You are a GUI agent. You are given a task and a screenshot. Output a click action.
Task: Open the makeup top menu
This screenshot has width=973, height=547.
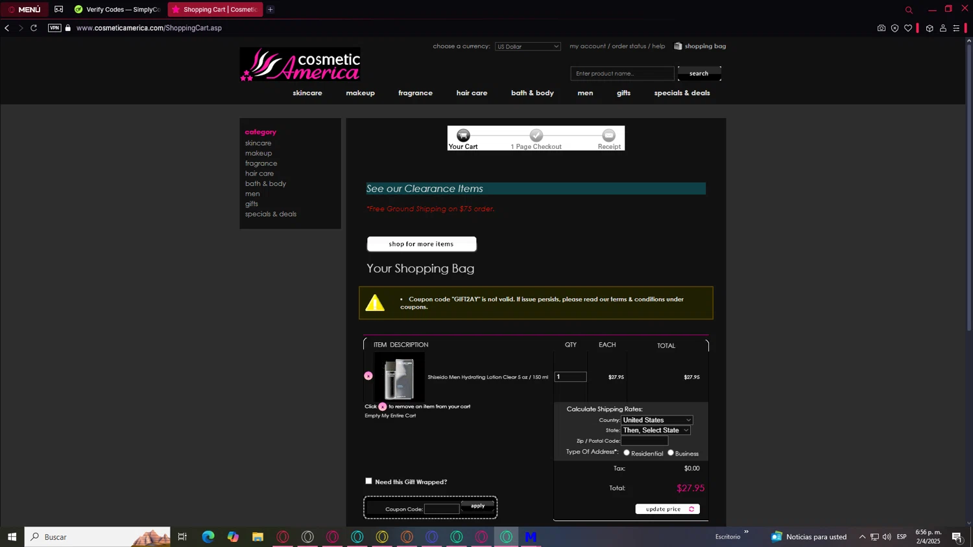(361, 93)
